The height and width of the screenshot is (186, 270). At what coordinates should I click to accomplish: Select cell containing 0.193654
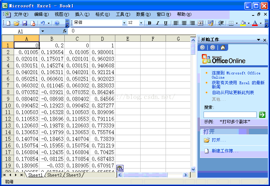coord(52,52)
